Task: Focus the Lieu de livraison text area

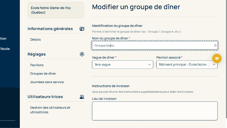Action: (x=155, y=111)
